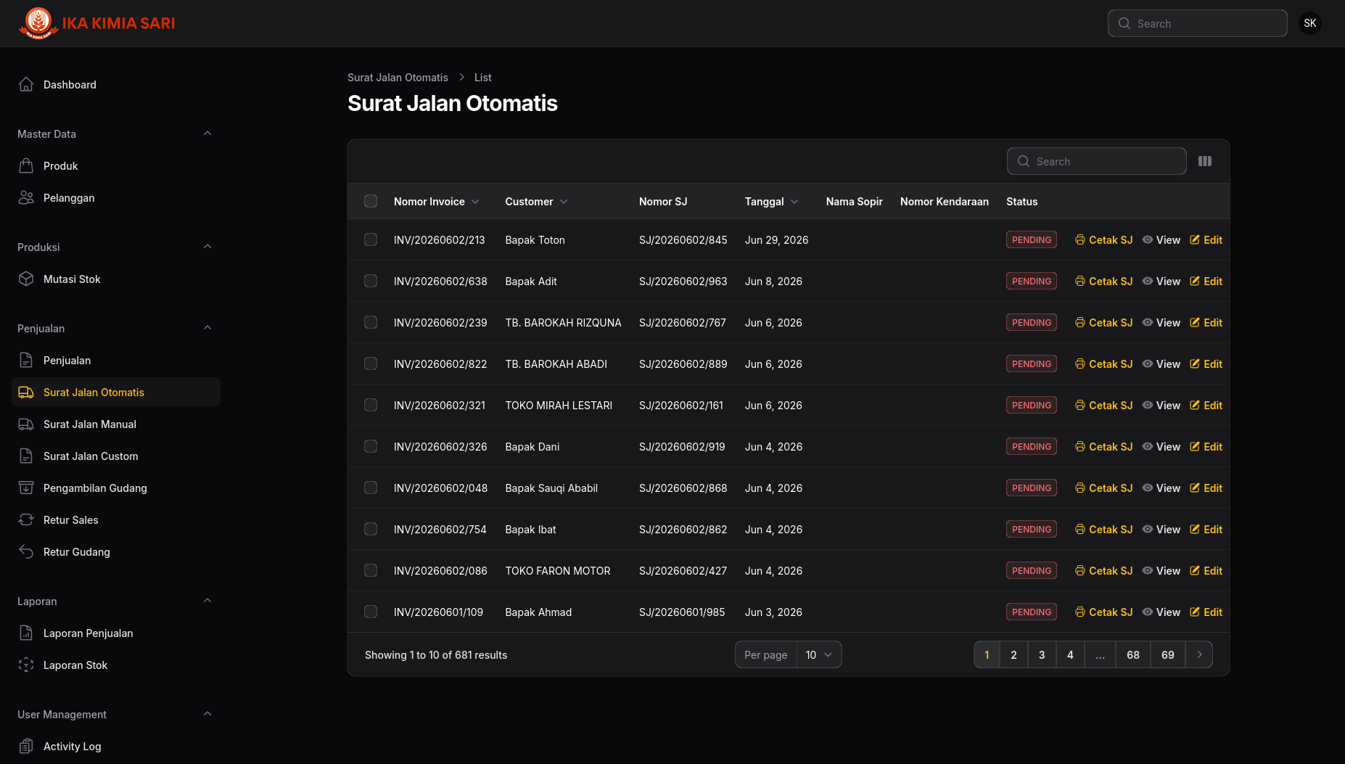Collapse the User Management section
Screen dimensions: 1345x764
(x=207, y=714)
